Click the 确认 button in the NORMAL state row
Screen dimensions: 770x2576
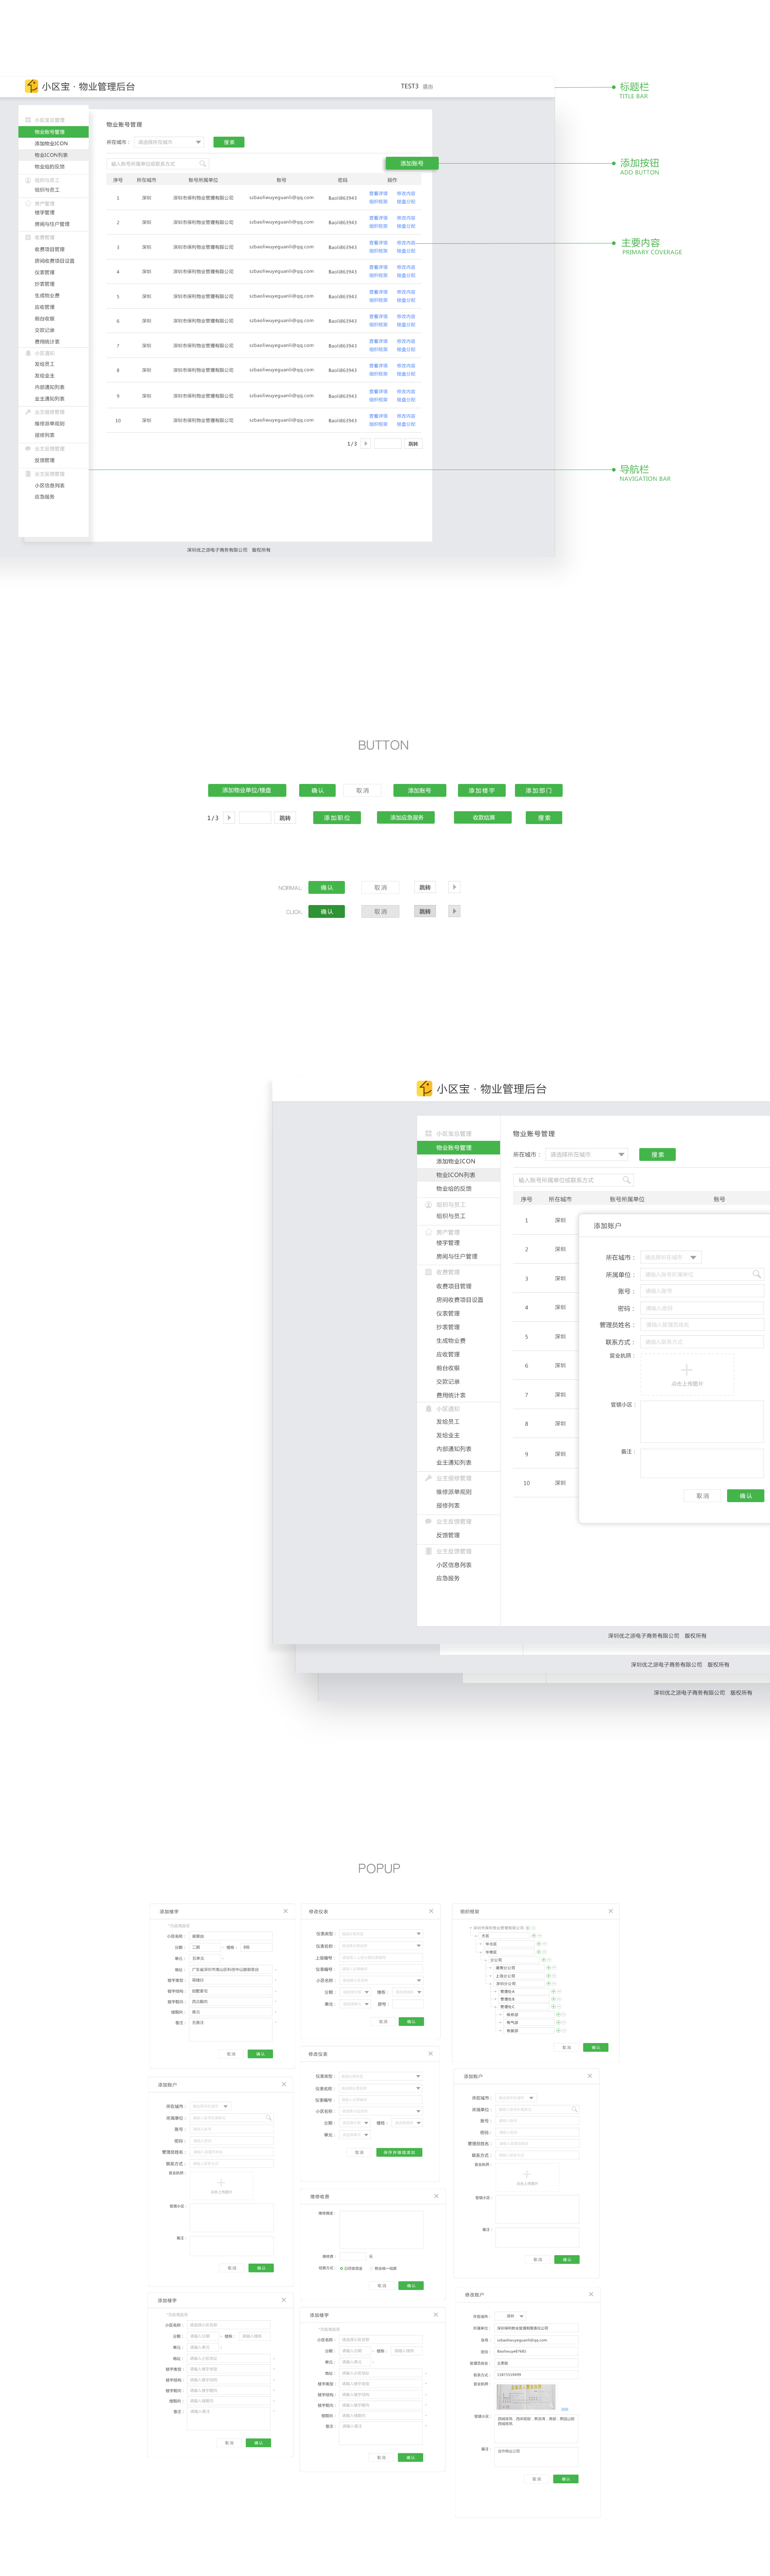click(x=327, y=887)
